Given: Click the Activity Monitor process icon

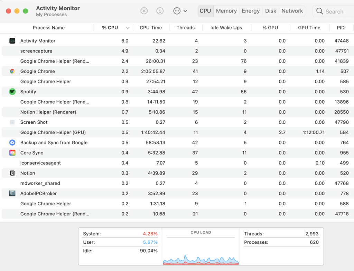Looking at the screenshot, I should click(x=12, y=41).
